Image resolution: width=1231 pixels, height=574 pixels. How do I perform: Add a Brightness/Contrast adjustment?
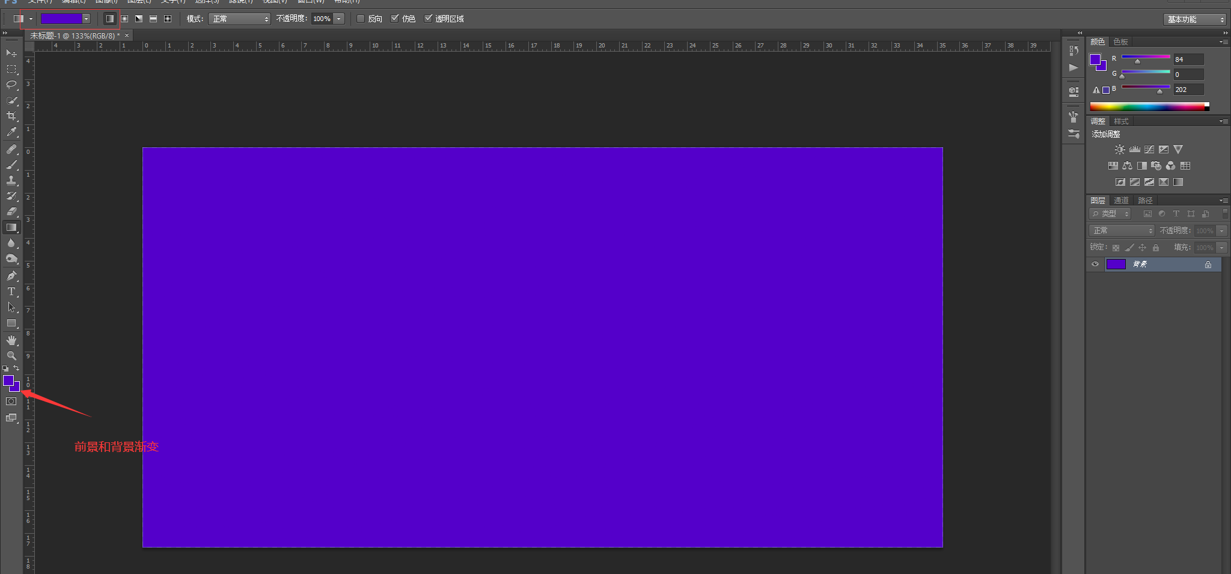click(1120, 150)
